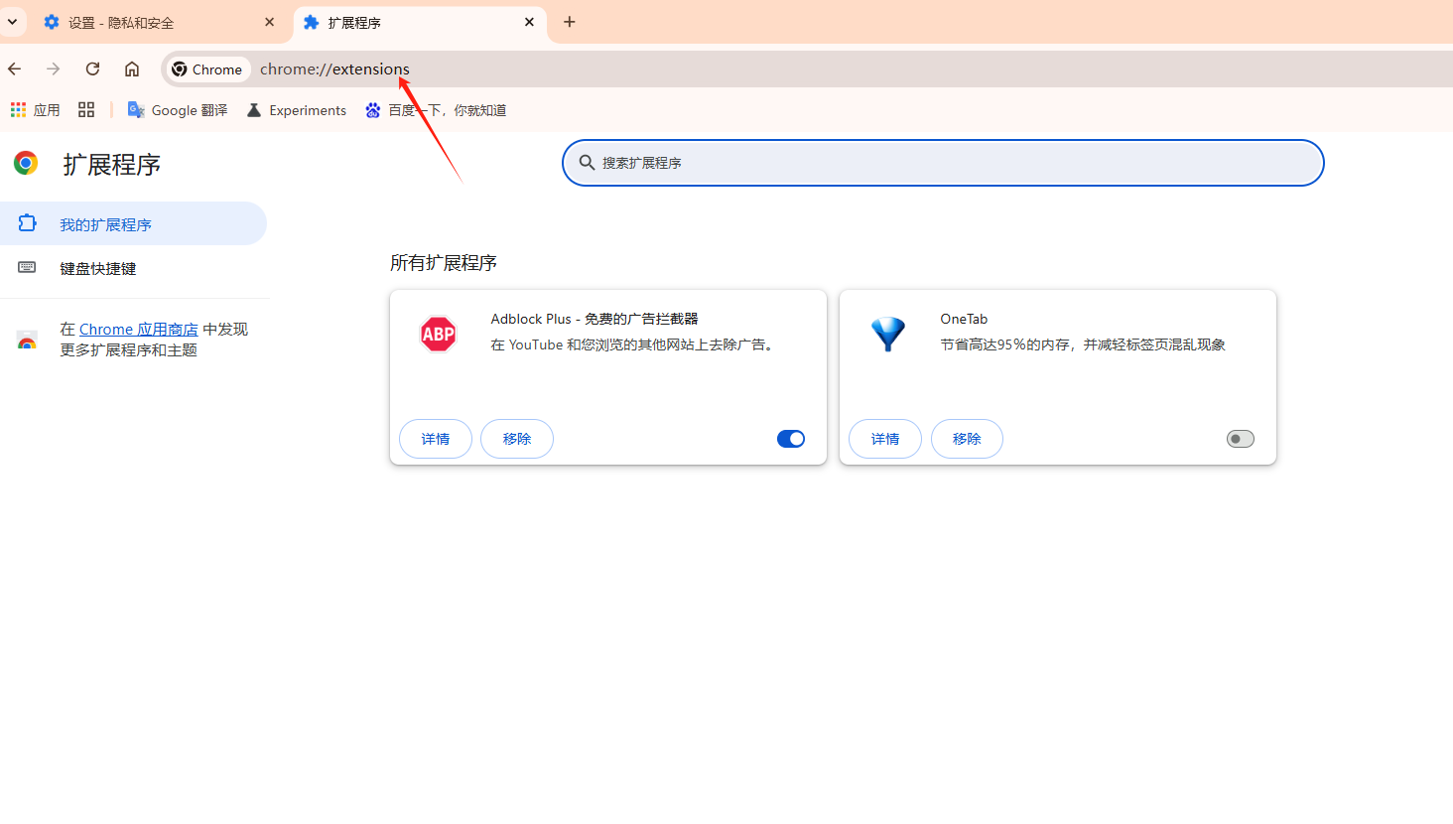Screen dimensions: 1453x824
Task: Open the tab groups grid icon
Action: (86, 110)
